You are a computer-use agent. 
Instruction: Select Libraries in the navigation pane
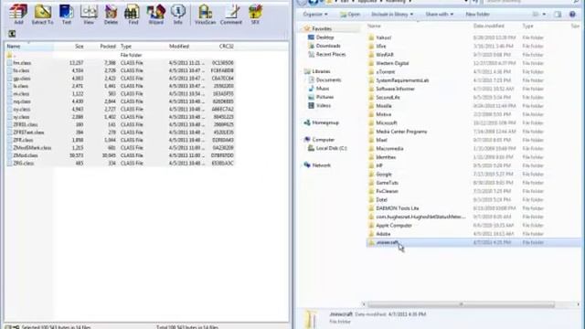[x=317, y=71]
